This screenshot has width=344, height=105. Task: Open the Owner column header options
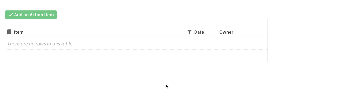(x=226, y=32)
